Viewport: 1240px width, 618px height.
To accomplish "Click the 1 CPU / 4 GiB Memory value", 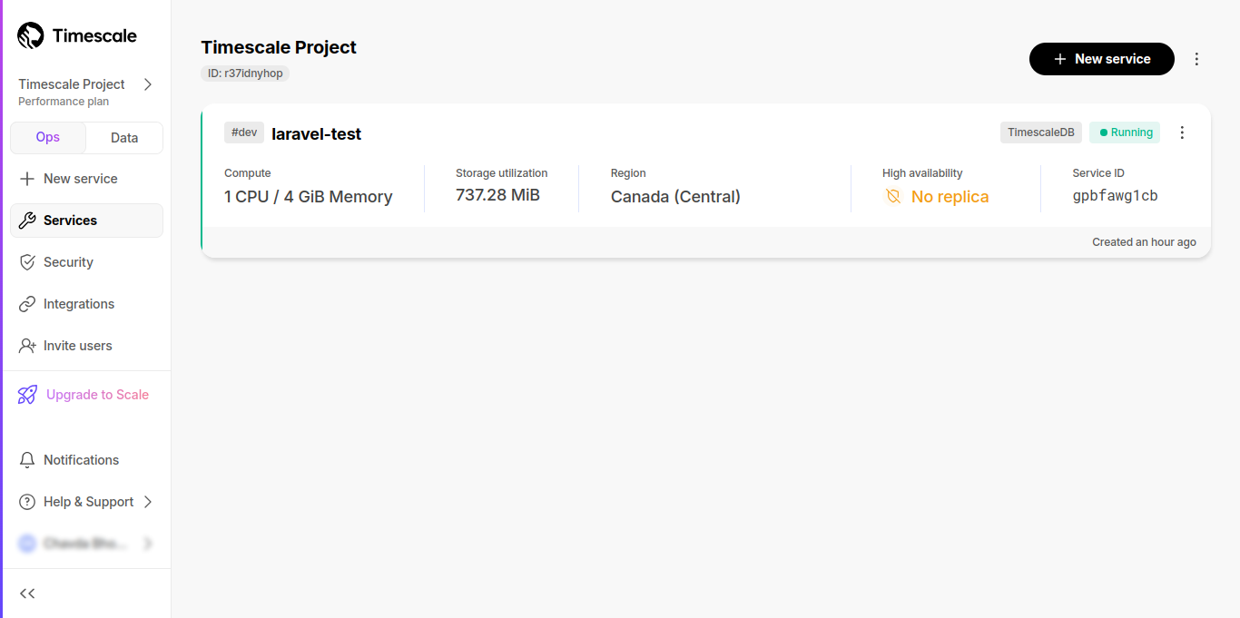I will (x=309, y=197).
